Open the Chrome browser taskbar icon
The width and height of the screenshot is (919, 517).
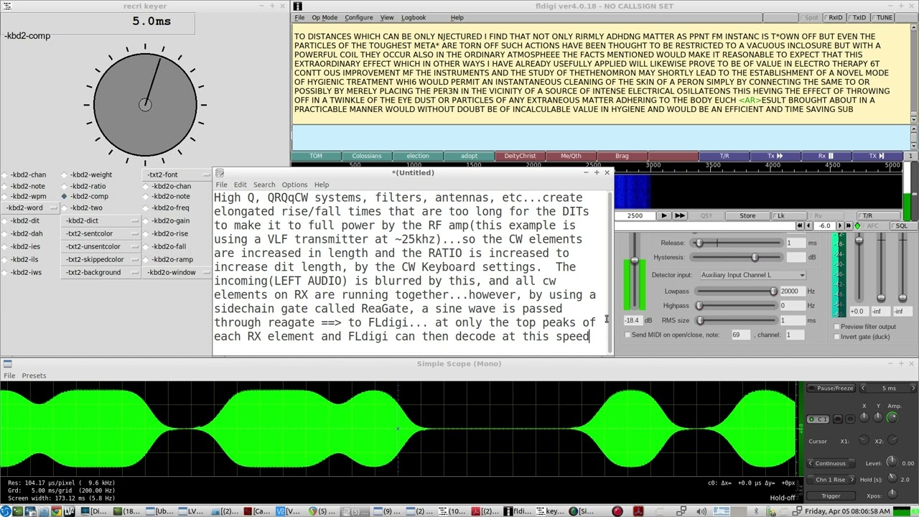pyautogui.click(x=56, y=511)
